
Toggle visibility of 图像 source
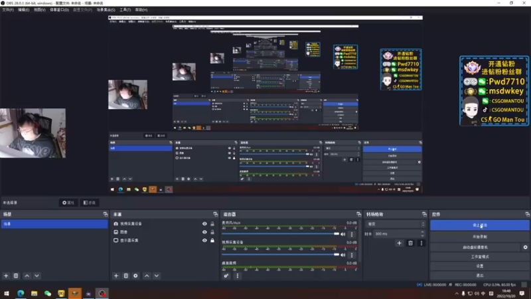[204, 232]
